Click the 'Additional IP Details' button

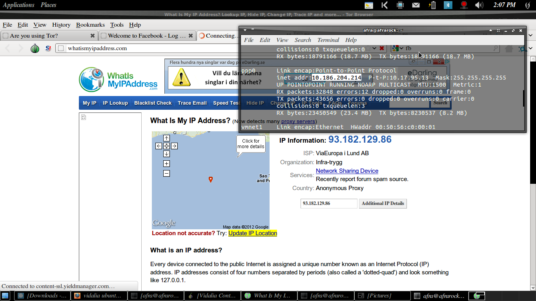383,203
